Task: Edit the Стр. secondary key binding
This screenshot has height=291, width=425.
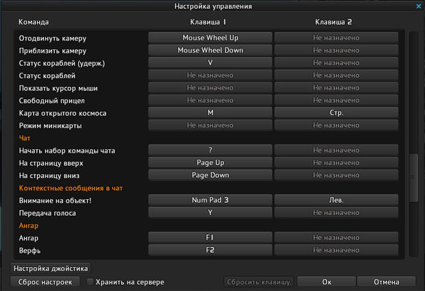Action: [336, 112]
